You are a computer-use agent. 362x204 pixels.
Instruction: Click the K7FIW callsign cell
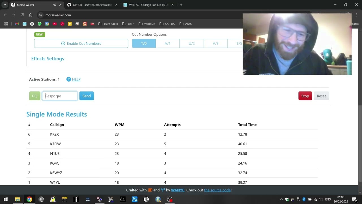pyautogui.click(x=55, y=144)
